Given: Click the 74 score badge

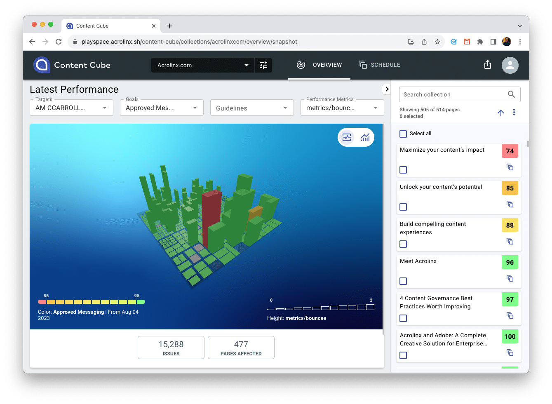Looking at the screenshot, I should [510, 151].
